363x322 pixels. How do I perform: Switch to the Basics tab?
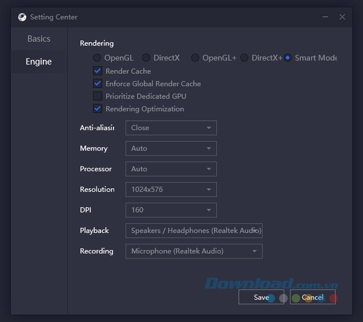[39, 39]
